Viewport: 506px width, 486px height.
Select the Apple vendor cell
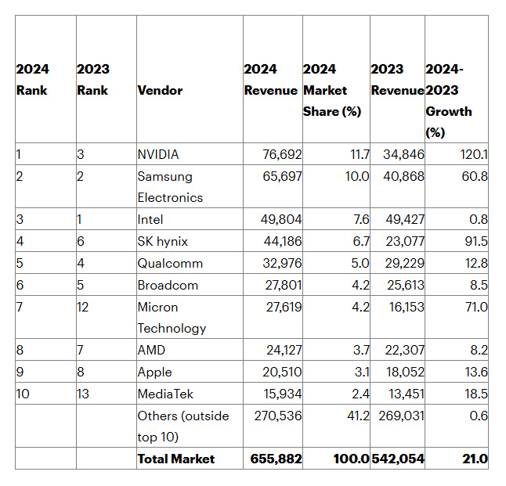[154, 372]
